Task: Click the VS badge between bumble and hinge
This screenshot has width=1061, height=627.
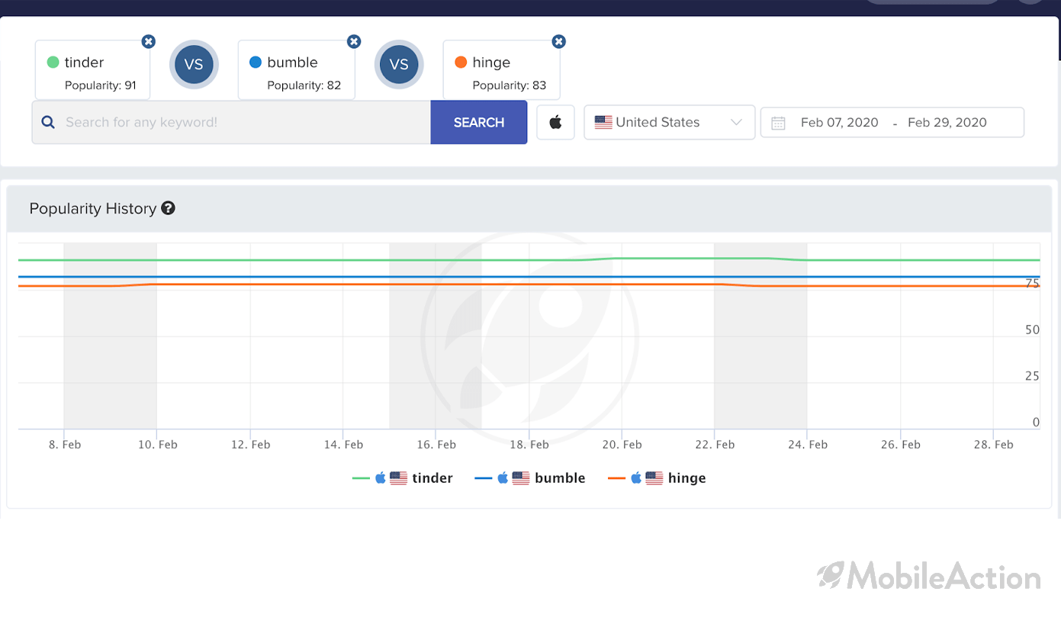Action: click(x=399, y=64)
